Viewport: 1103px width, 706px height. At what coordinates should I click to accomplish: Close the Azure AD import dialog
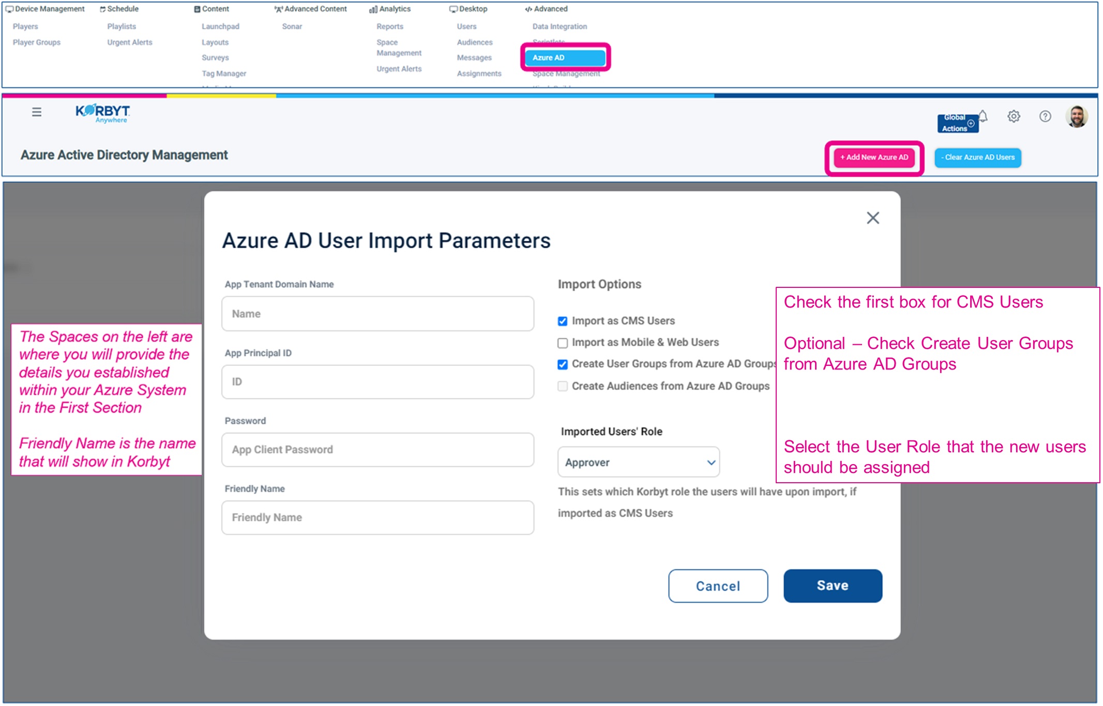click(873, 218)
